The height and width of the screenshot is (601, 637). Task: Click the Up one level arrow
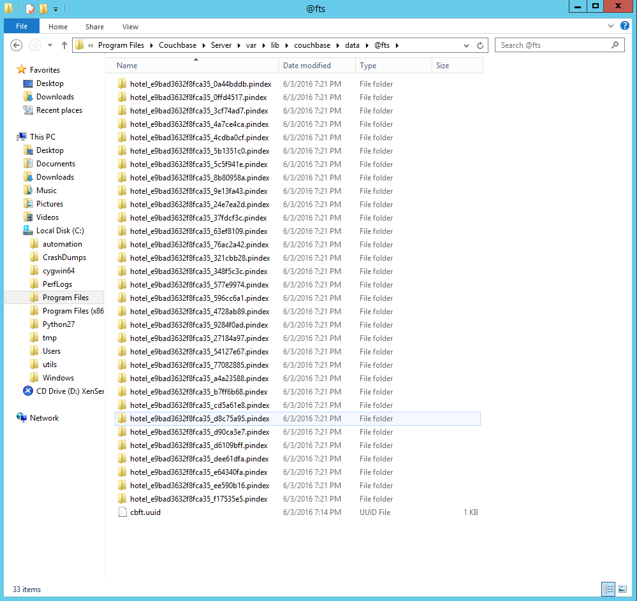[64, 45]
